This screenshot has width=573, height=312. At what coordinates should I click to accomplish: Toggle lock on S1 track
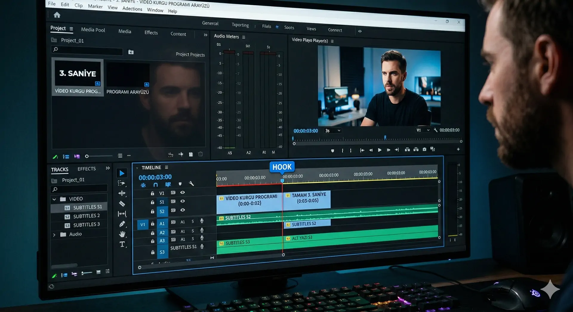tap(153, 202)
